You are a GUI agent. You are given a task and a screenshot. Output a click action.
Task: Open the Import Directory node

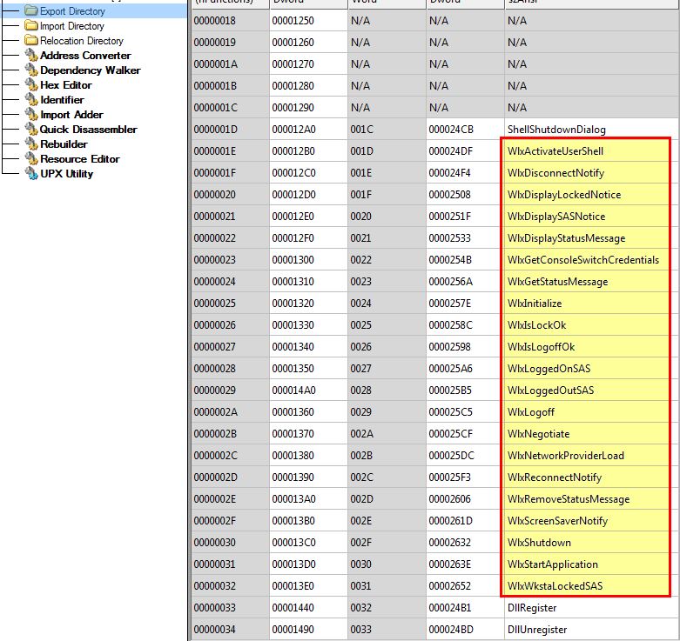[x=72, y=26]
